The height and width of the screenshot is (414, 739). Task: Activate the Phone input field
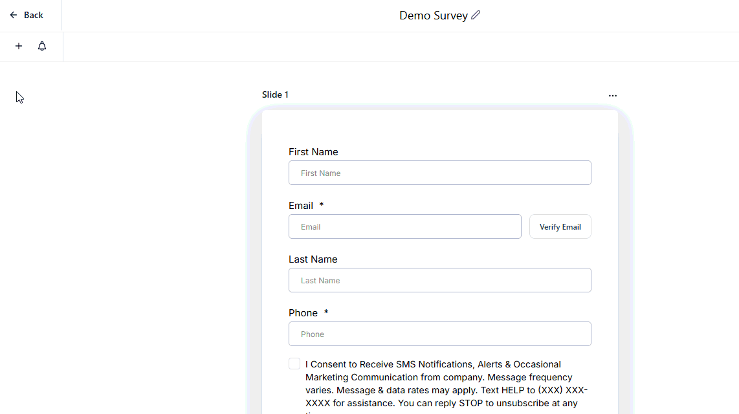click(x=440, y=334)
